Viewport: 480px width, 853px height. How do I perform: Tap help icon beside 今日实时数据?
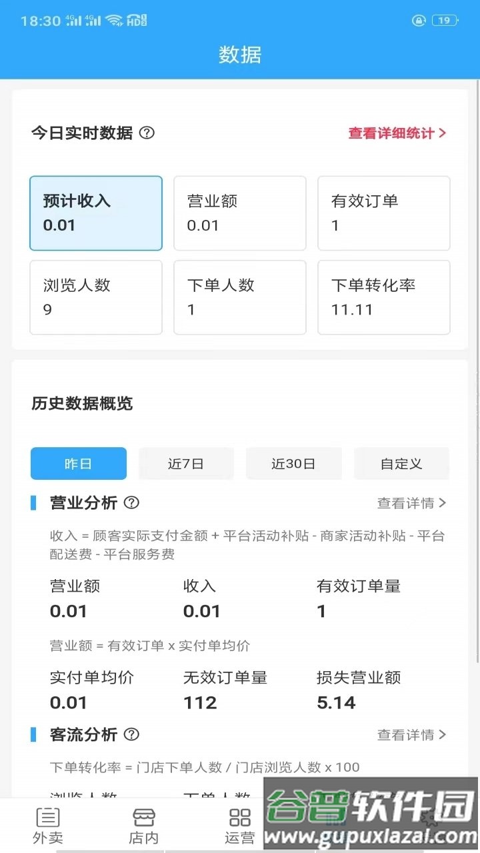(x=147, y=133)
